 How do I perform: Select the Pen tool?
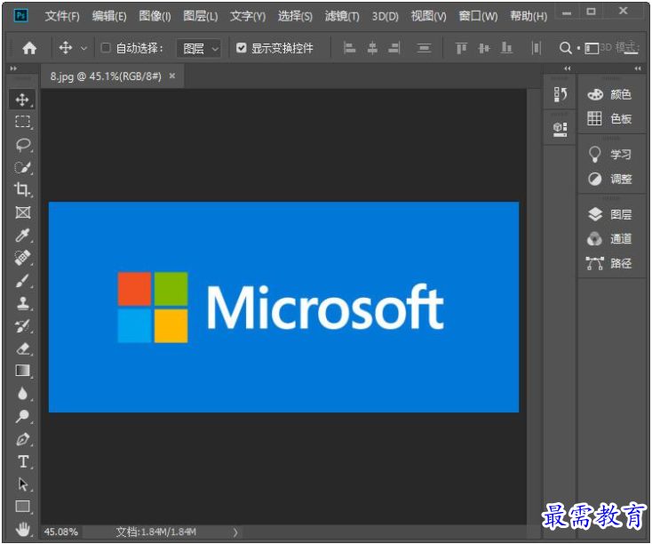tap(22, 439)
